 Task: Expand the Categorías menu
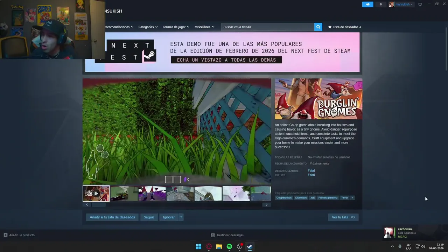pos(148,27)
